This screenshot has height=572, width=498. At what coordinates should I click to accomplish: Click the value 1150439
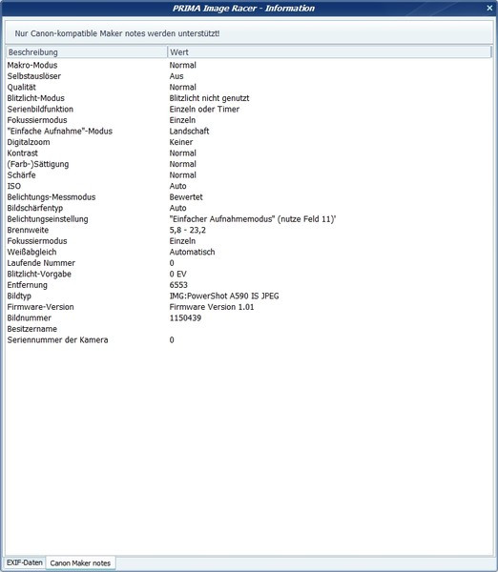click(x=185, y=317)
